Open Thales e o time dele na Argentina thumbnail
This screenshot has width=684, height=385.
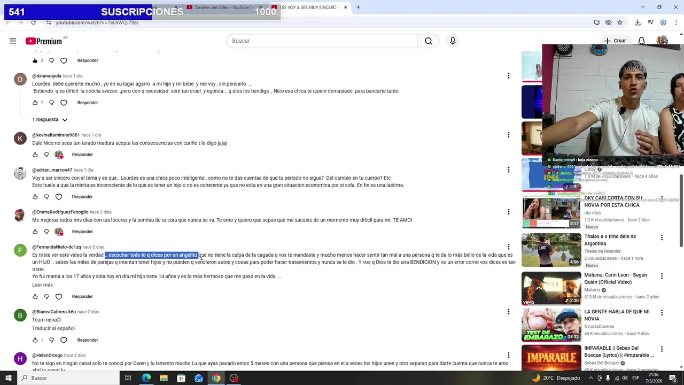pyautogui.click(x=551, y=250)
